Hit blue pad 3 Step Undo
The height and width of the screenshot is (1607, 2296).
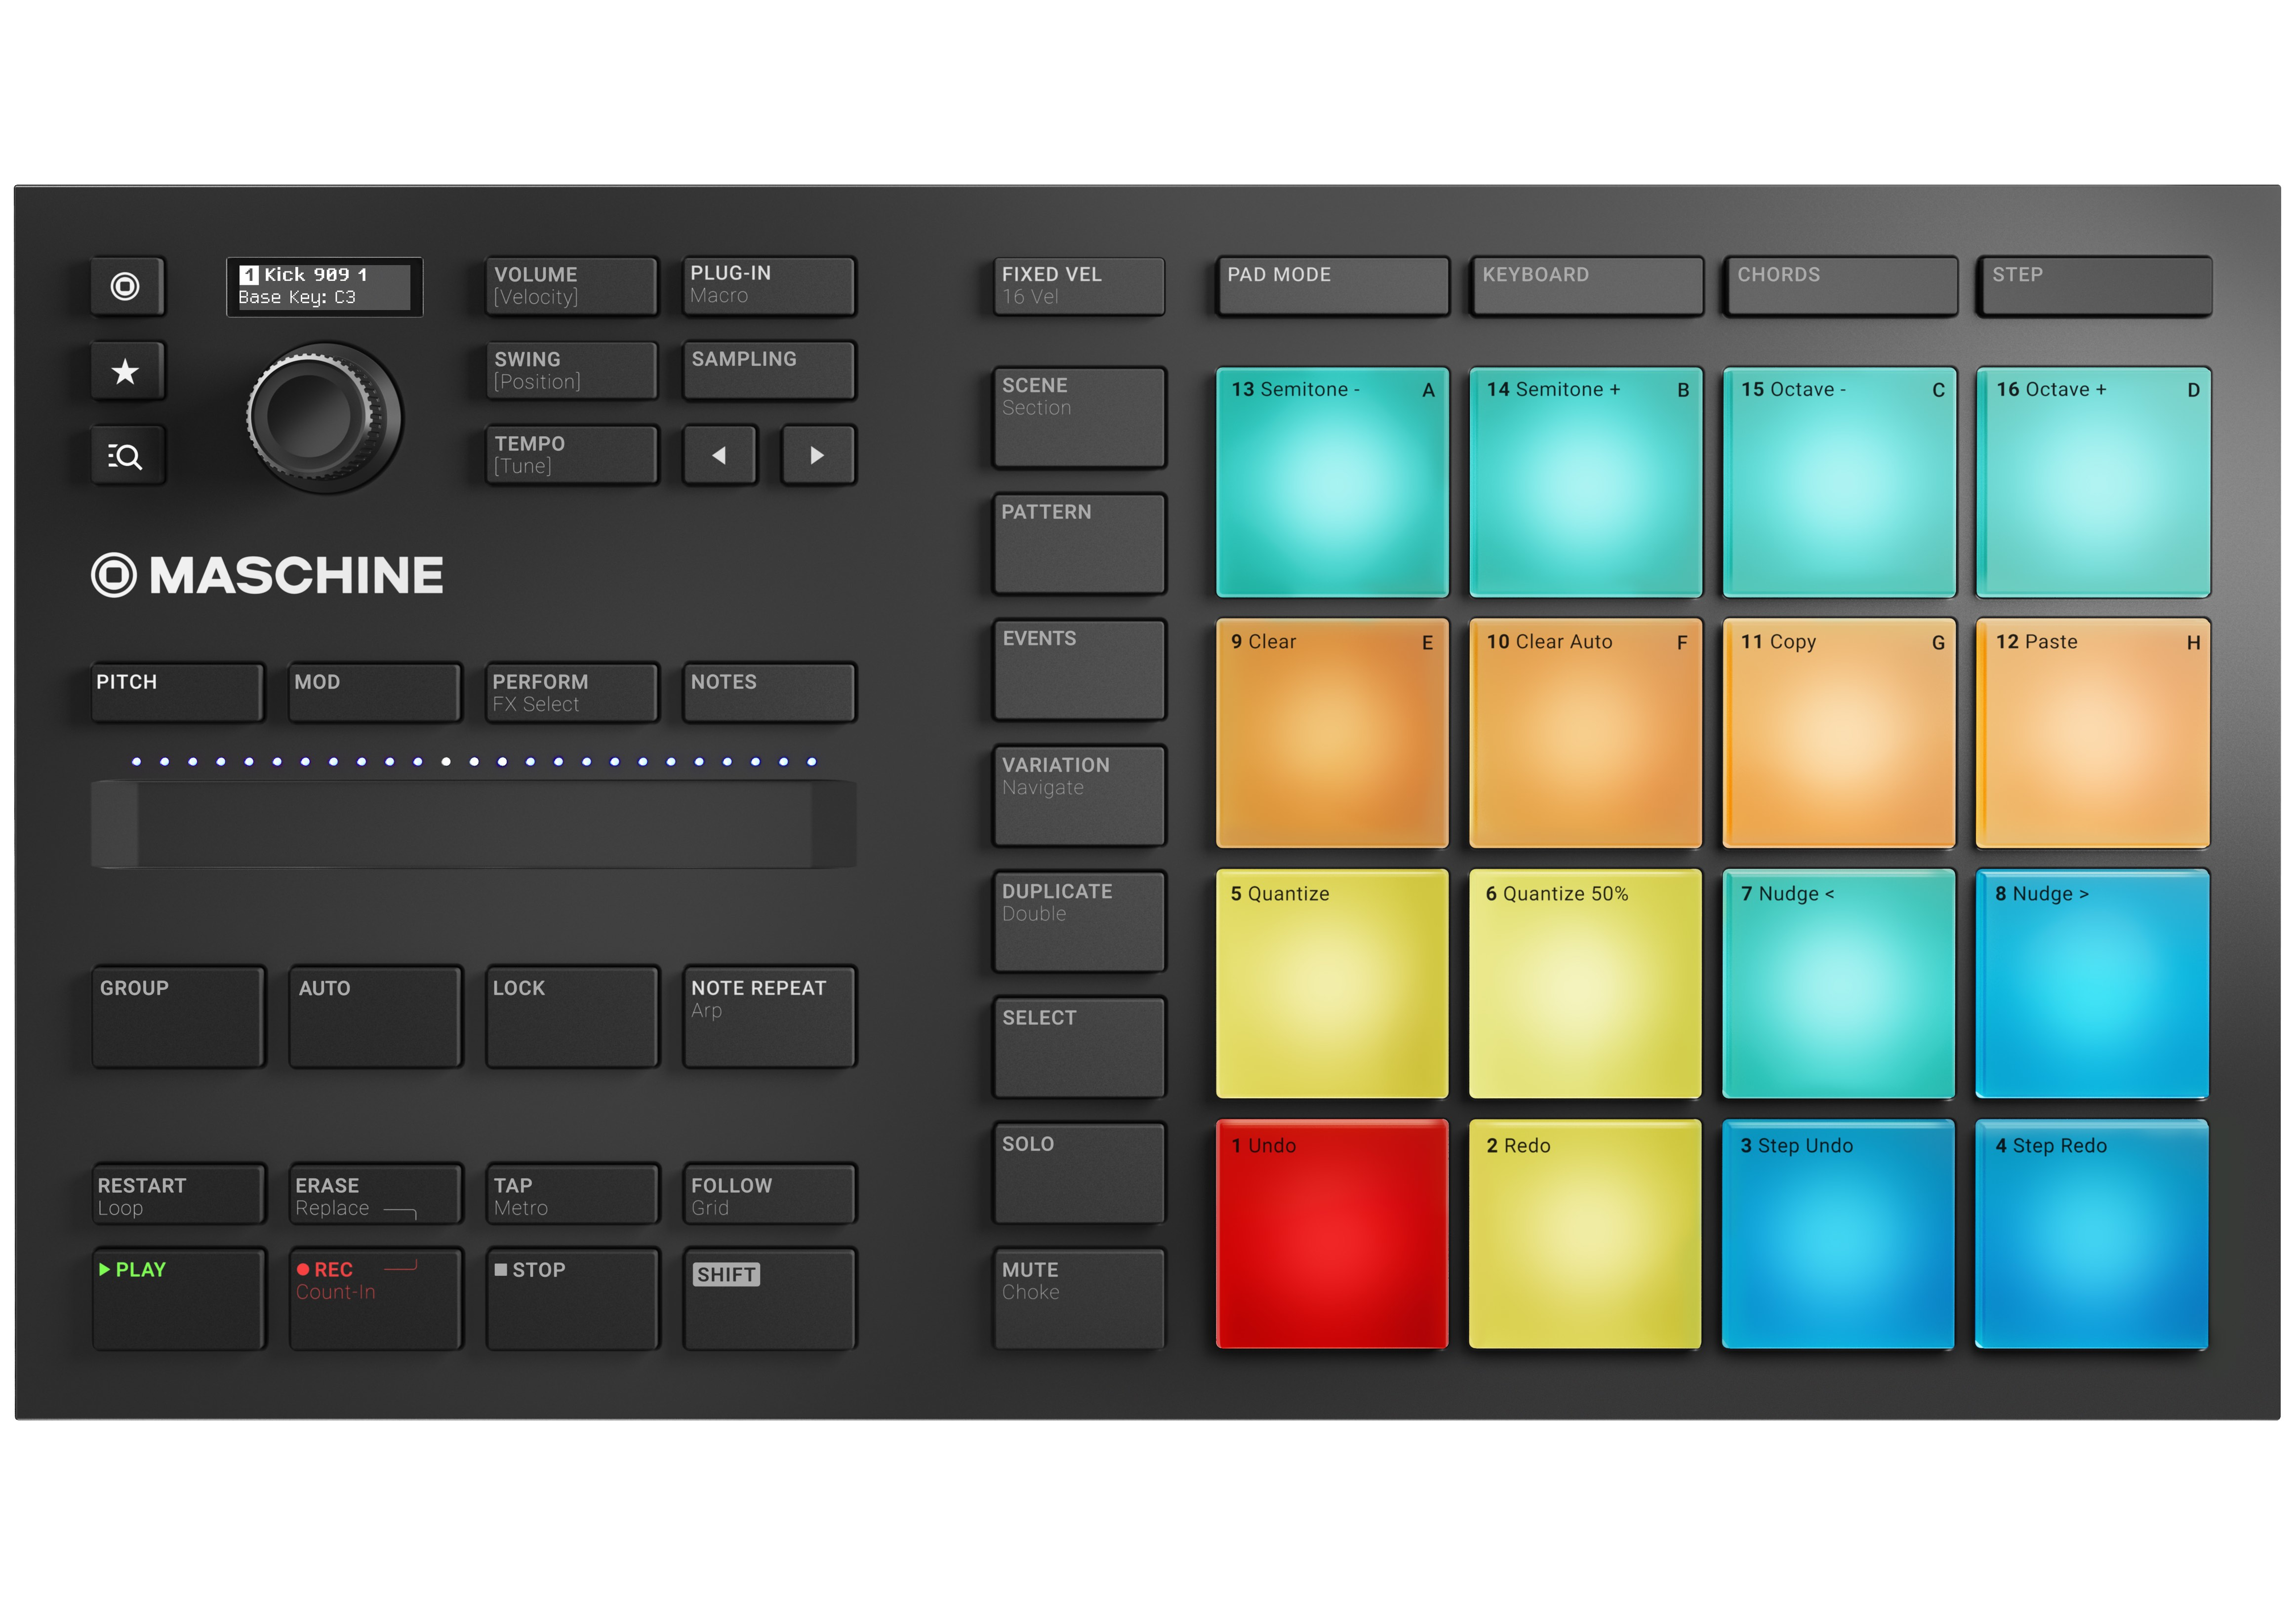click(x=1839, y=1235)
